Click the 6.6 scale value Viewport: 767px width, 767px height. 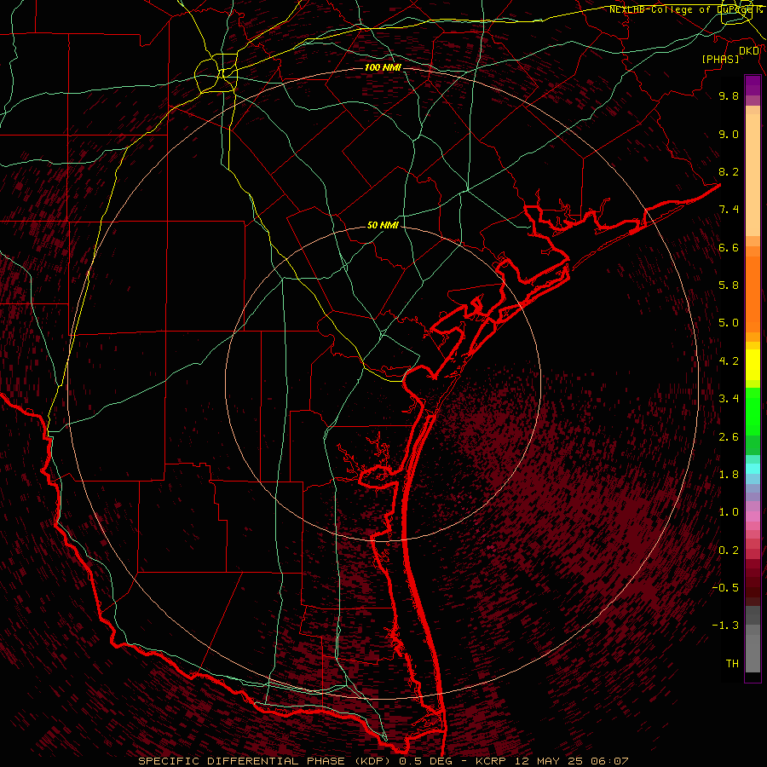coord(729,247)
